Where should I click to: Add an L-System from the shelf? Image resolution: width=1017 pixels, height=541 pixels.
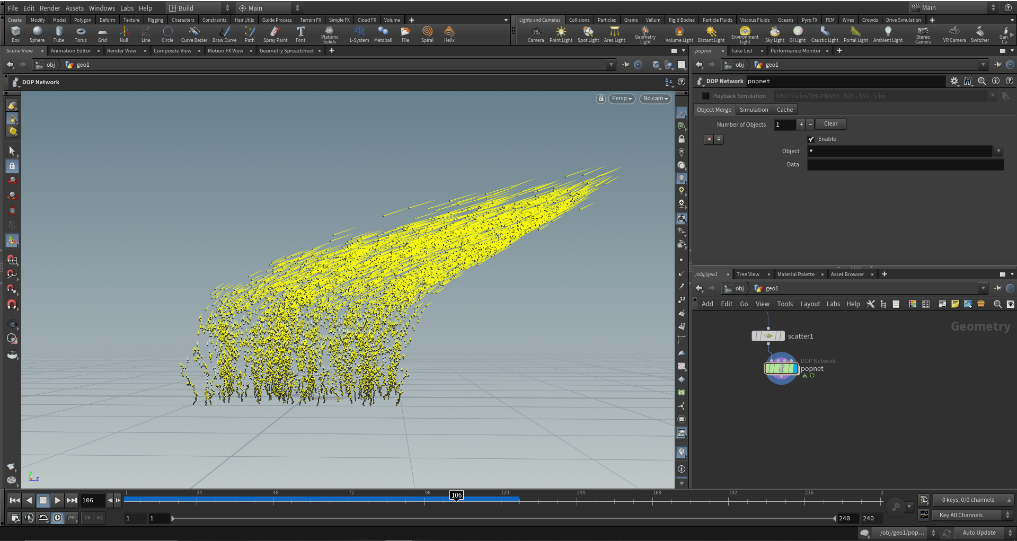[x=359, y=34]
